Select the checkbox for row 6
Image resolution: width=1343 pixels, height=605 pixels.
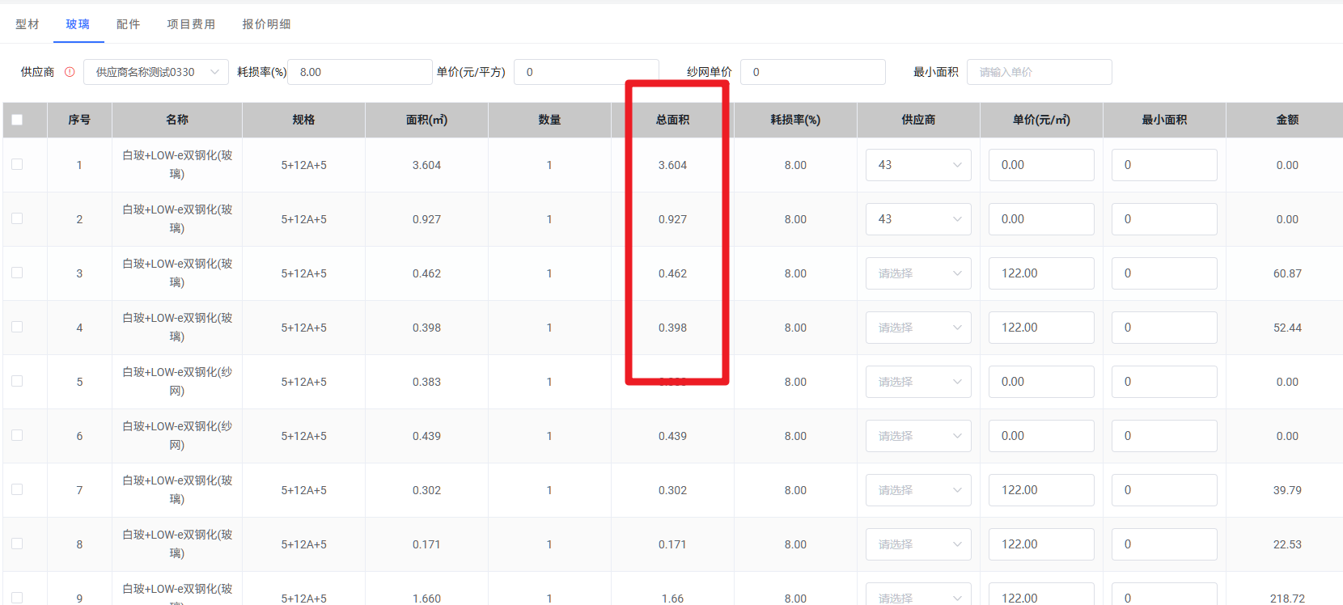17,435
